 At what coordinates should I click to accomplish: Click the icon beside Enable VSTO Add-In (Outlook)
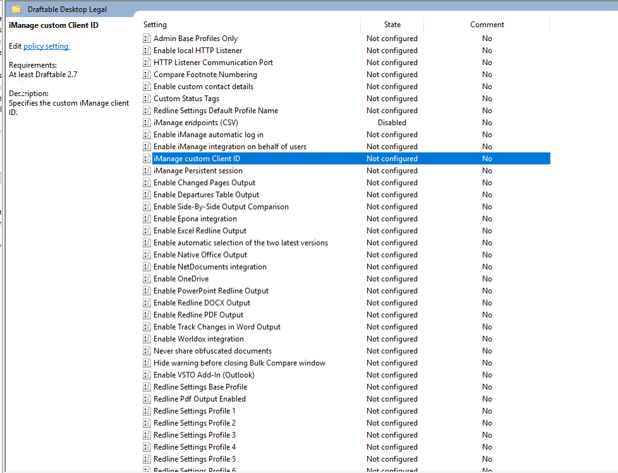click(x=147, y=375)
